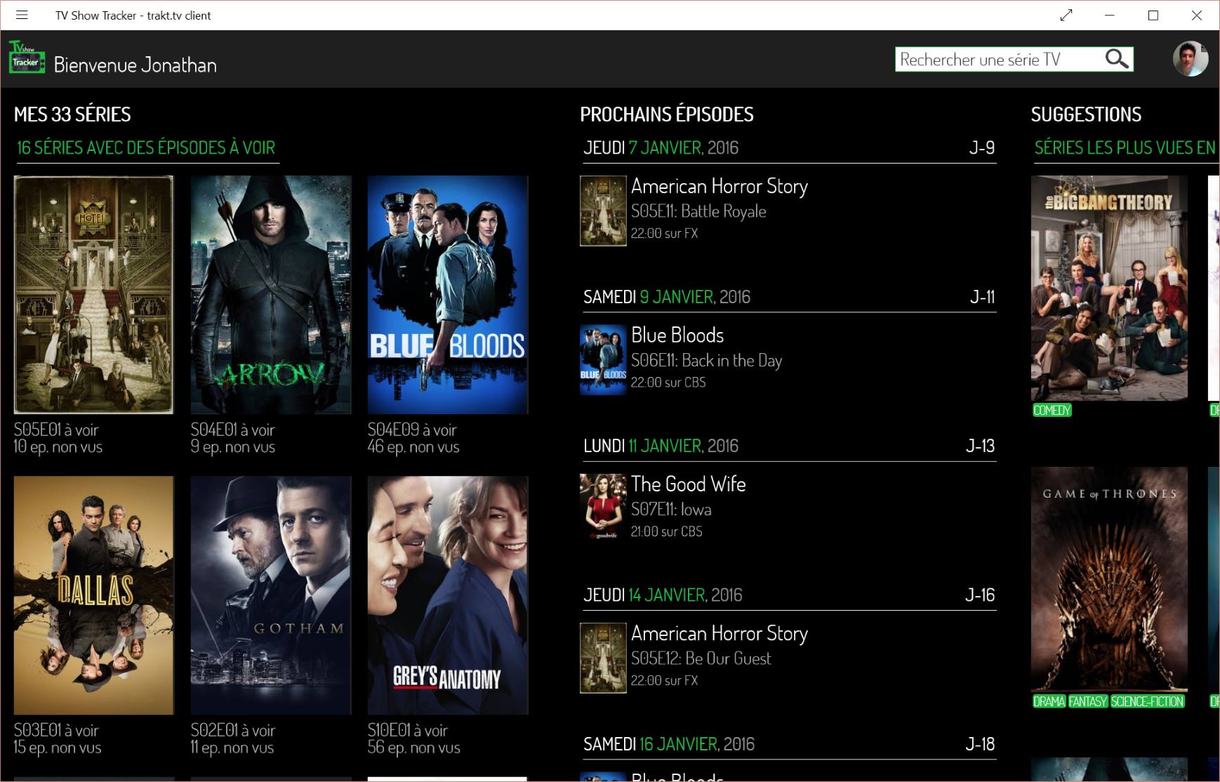Click the Back in the Day episode thumbnail
Image resolution: width=1220 pixels, height=782 pixels.
click(x=603, y=359)
